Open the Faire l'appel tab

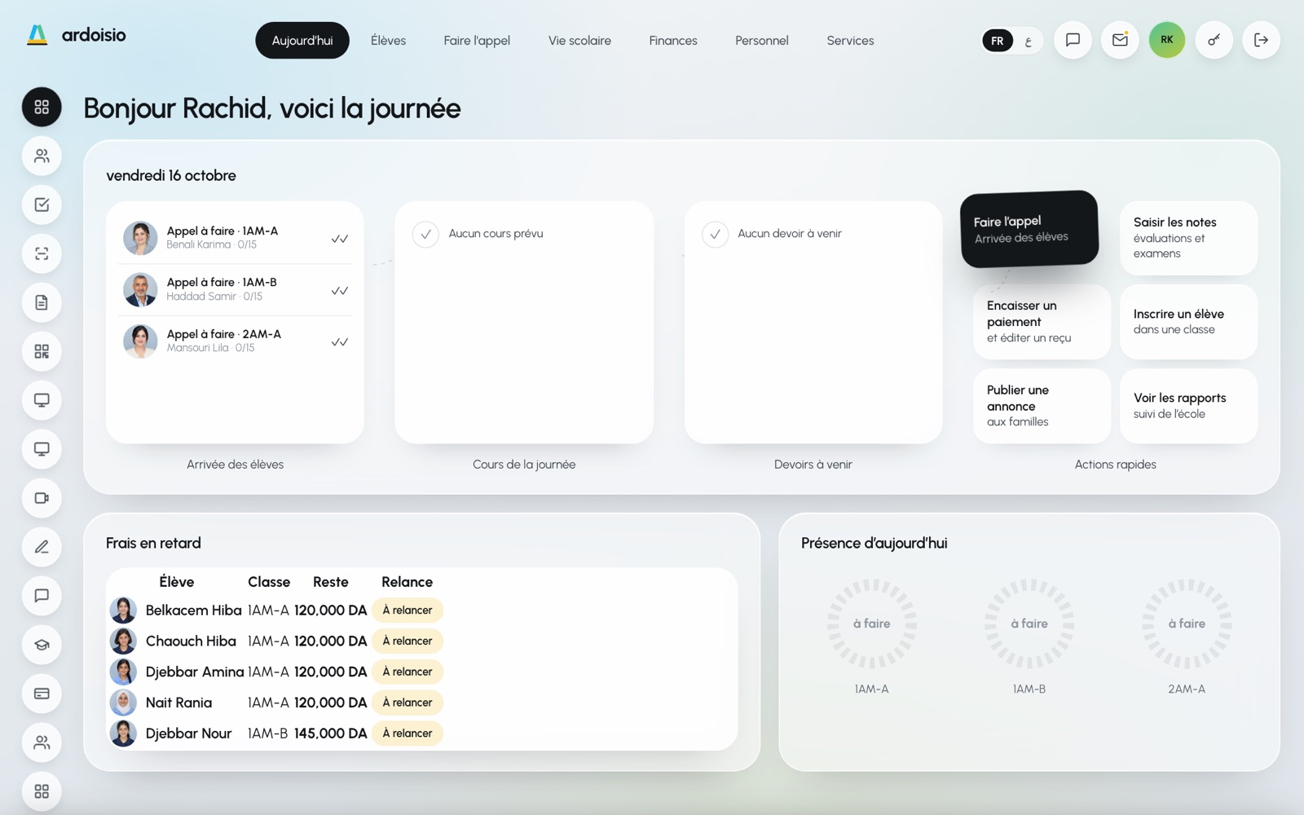click(x=477, y=41)
